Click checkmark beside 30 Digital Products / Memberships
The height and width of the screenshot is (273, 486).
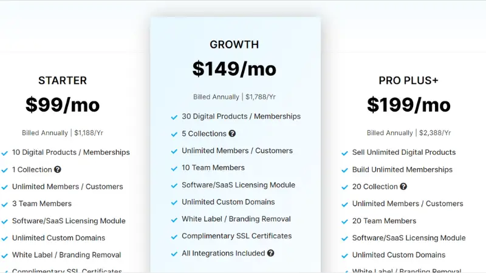(174, 117)
